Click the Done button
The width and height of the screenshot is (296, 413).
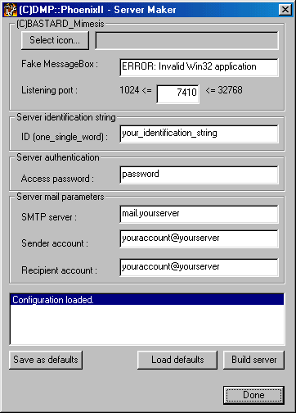click(x=253, y=395)
